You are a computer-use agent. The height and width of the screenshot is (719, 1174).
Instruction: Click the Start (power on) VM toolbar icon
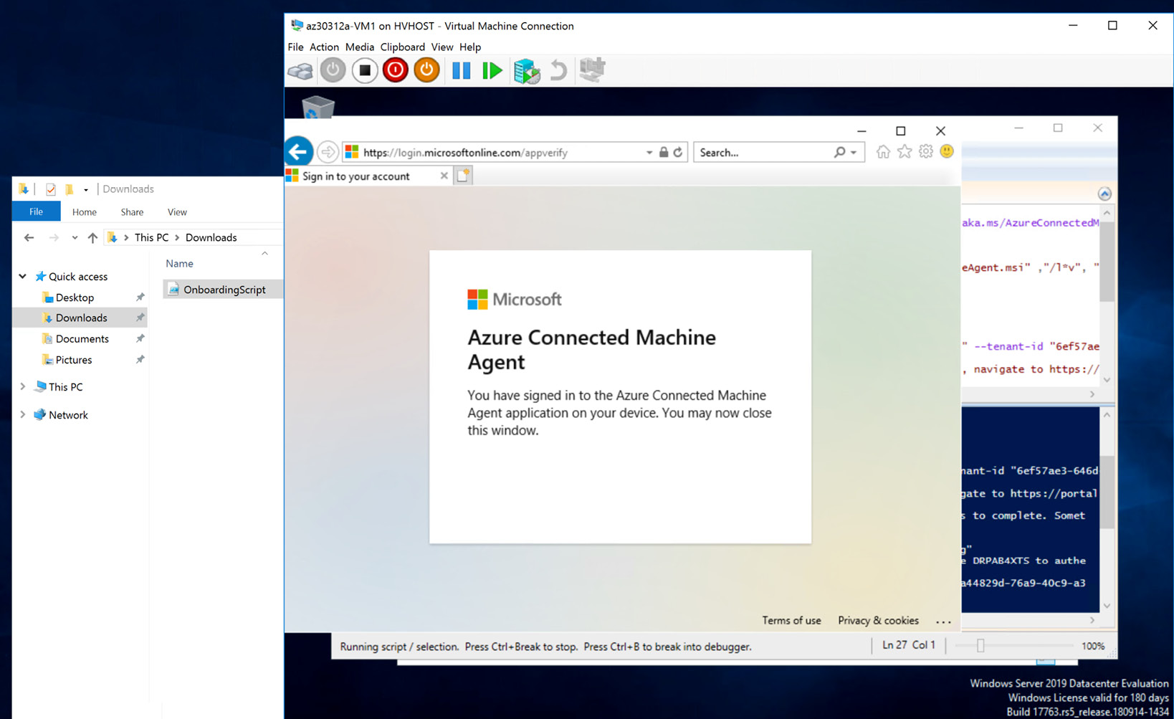click(333, 70)
